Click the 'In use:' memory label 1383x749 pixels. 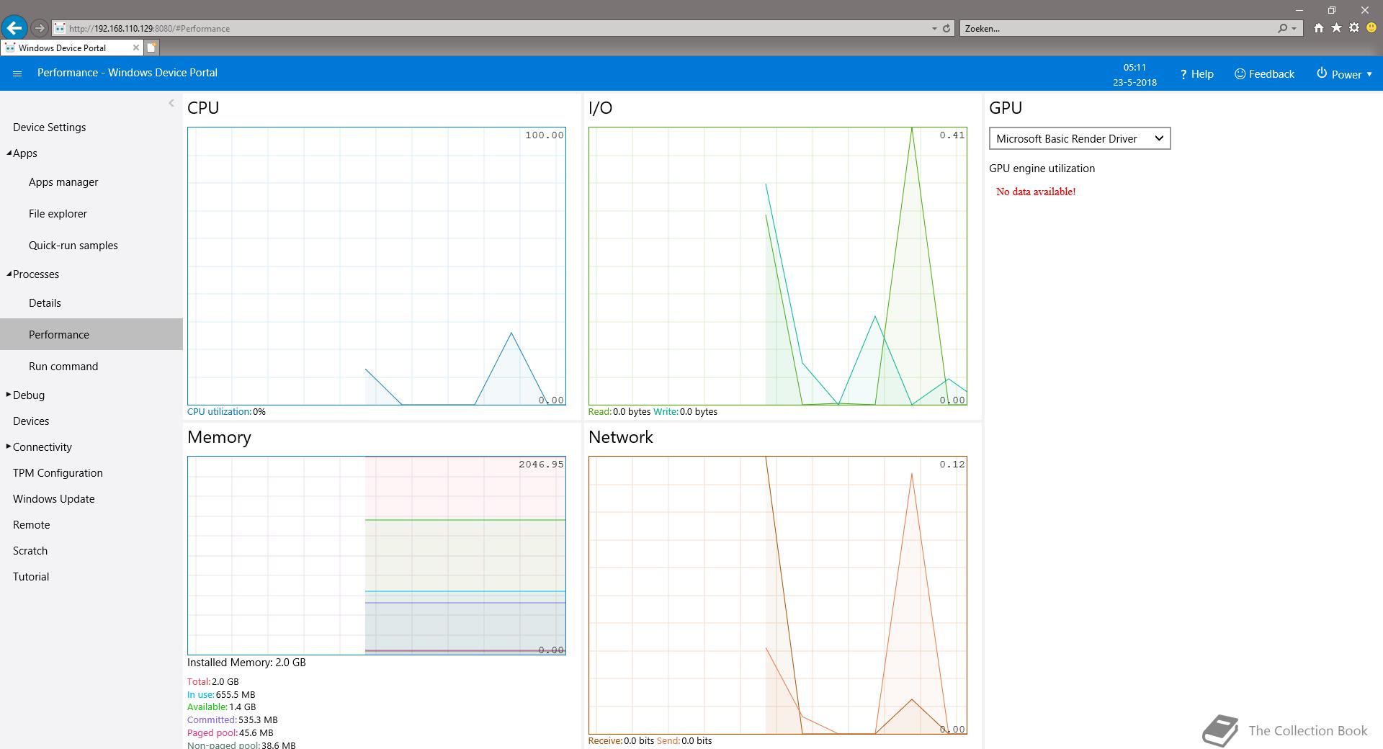[x=201, y=695]
